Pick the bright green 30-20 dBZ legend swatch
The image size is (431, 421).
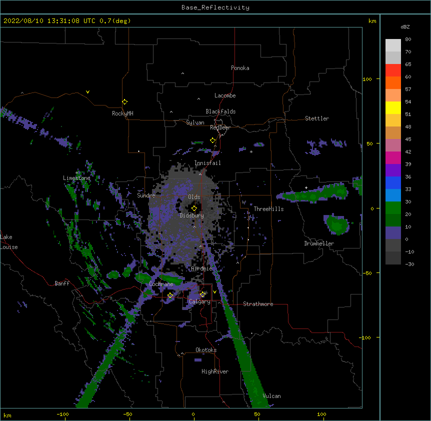point(393,208)
